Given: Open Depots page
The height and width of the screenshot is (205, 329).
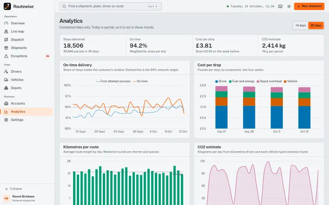Looking at the screenshot, I should [x=27, y=88].
